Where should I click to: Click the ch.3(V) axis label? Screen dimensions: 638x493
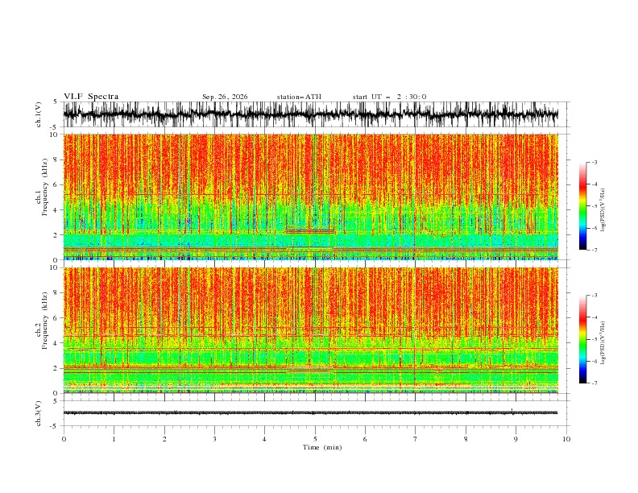38,413
